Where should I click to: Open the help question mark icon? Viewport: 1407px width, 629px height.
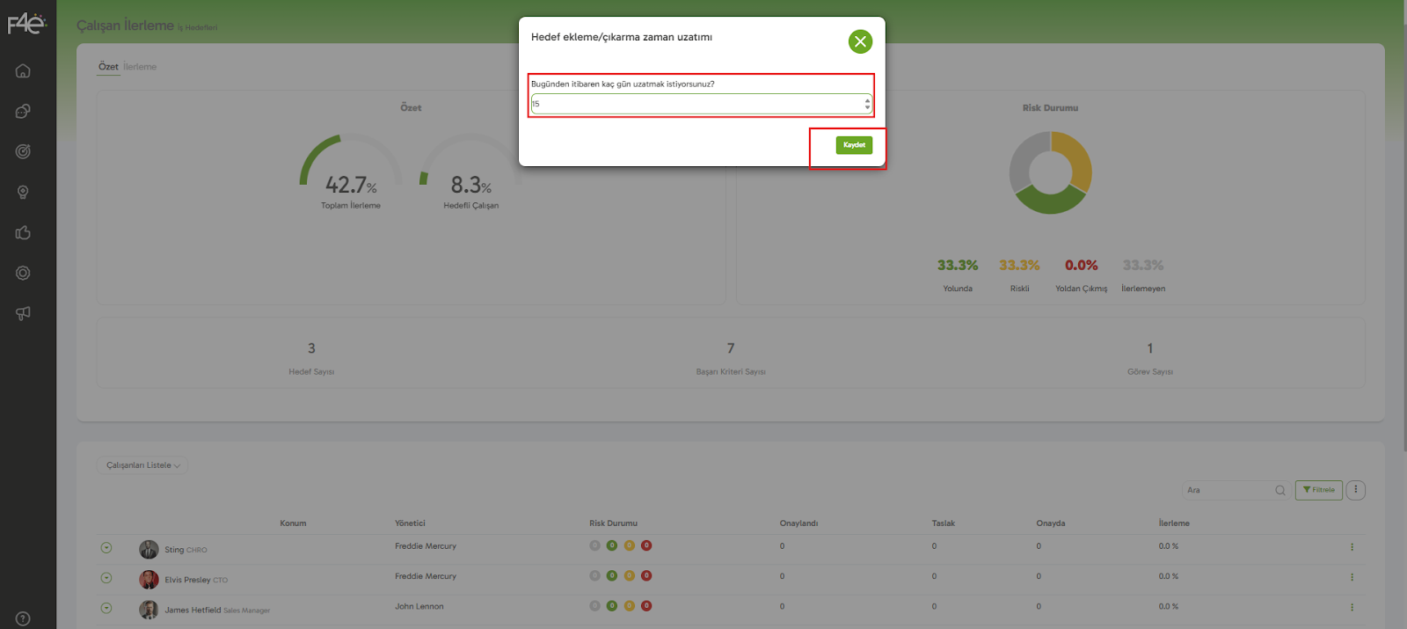[x=23, y=618]
